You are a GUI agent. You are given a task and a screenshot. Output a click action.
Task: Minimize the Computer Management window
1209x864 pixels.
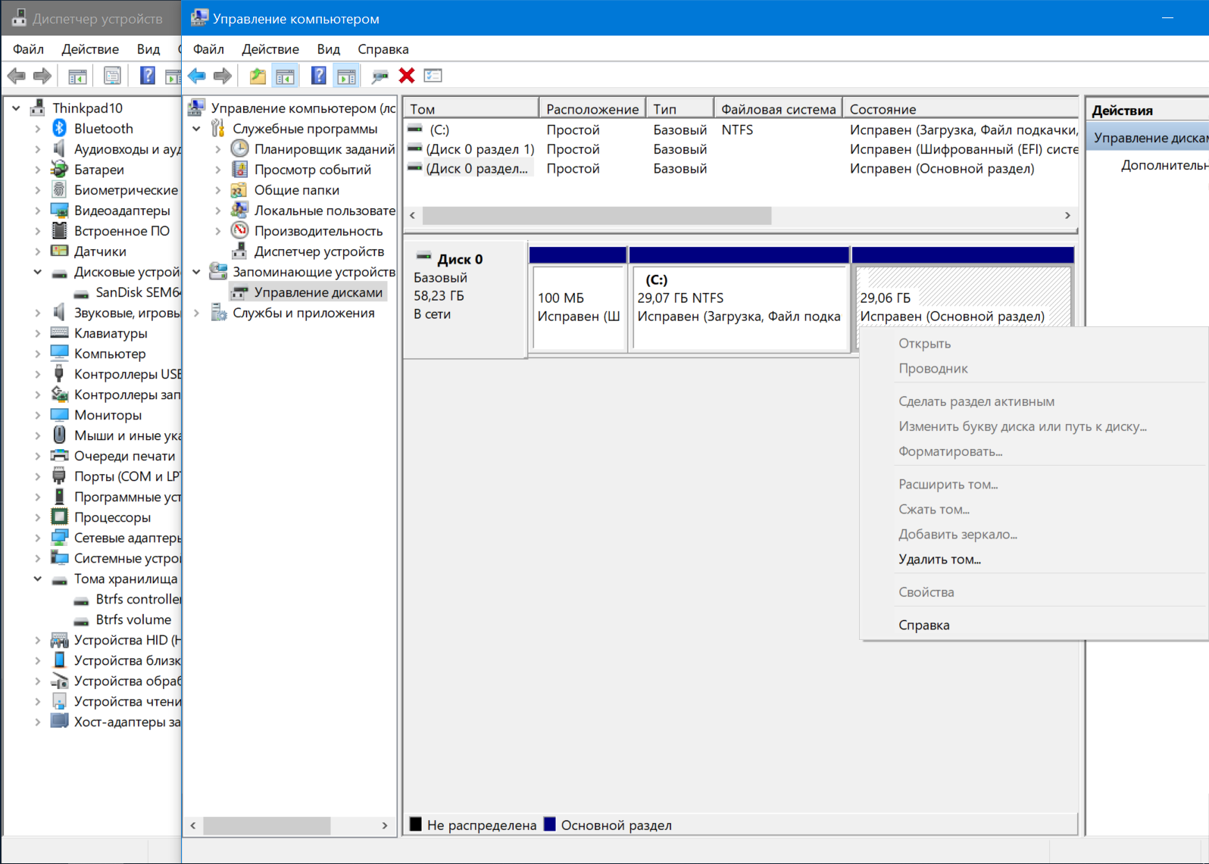click(1167, 17)
